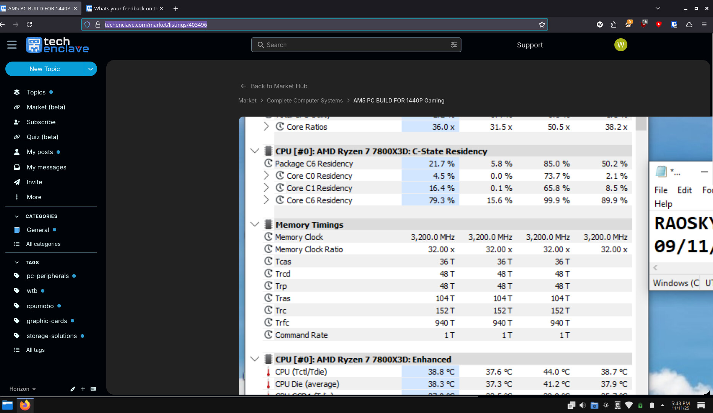Click the plus icon in sidebar footer
The image size is (713, 413).
[x=83, y=389]
